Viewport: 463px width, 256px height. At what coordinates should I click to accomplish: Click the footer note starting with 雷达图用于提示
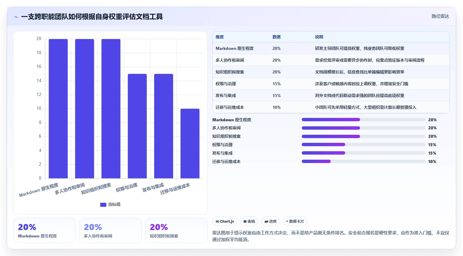click(x=331, y=236)
